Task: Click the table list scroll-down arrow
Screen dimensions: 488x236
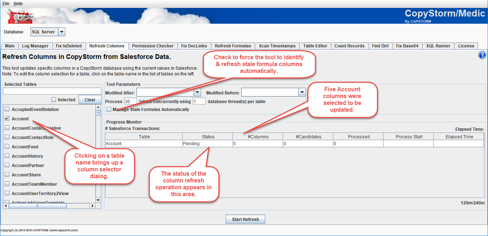Action: (x=98, y=200)
